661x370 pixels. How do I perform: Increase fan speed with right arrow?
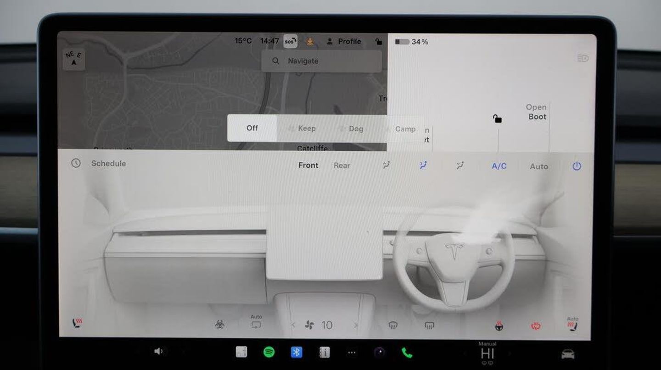[355, 325]
